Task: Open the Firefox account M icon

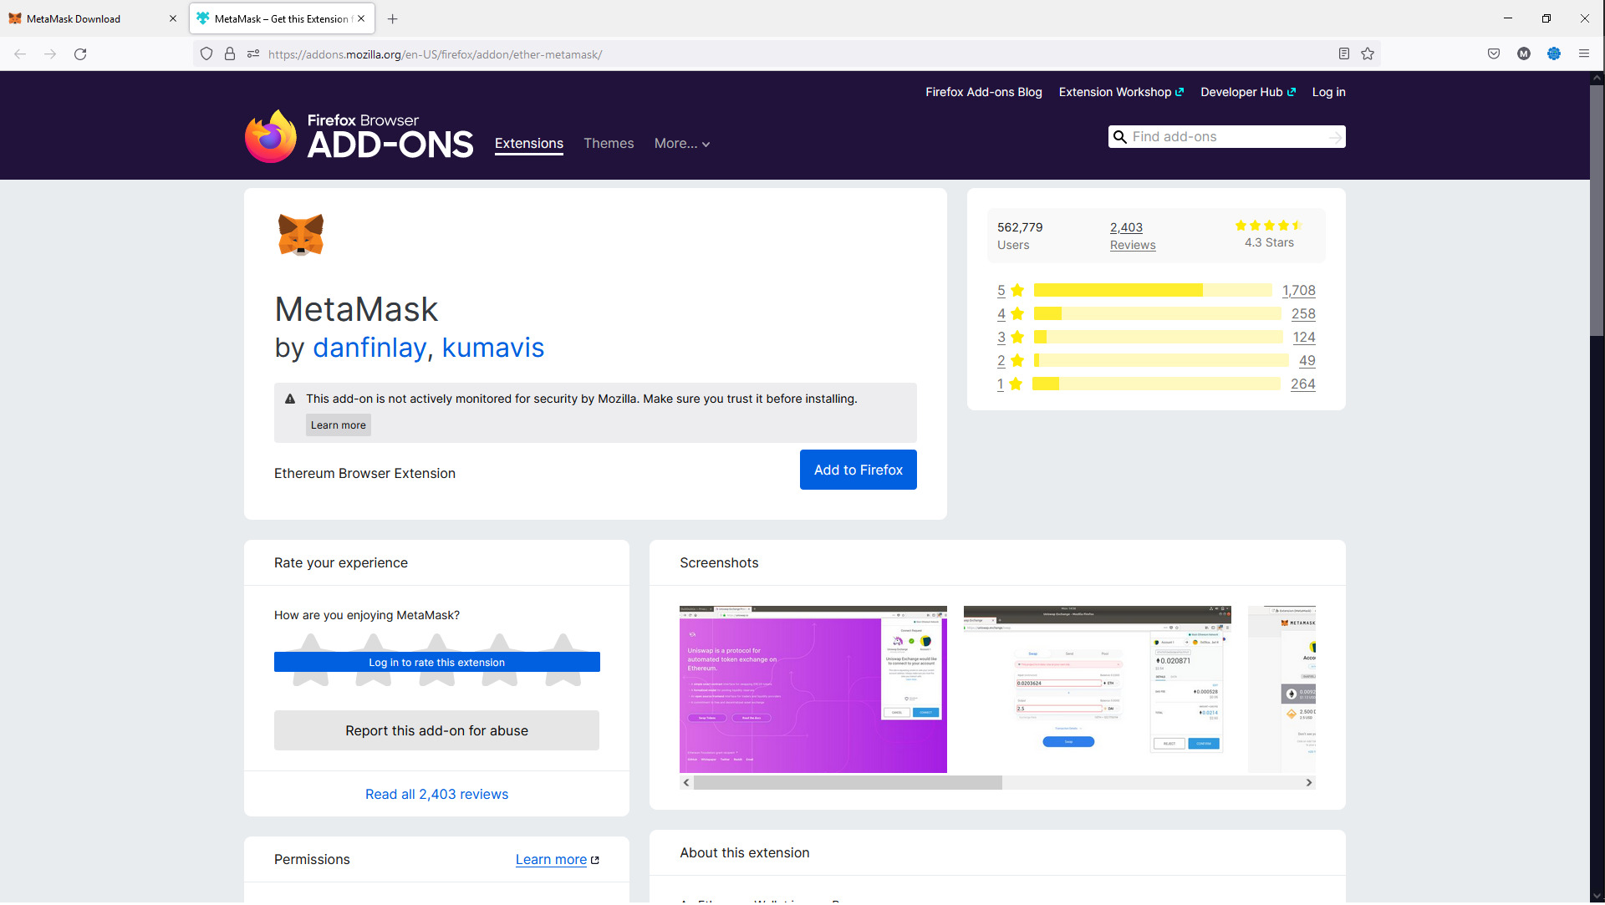Action: click(1524, 54)
